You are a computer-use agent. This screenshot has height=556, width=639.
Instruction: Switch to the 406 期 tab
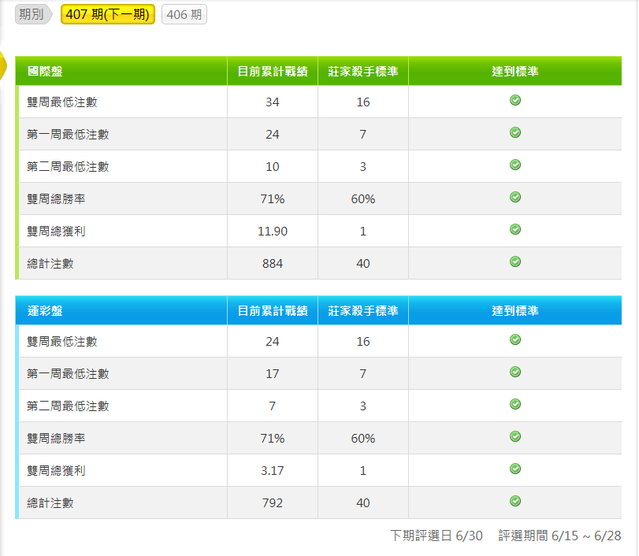(x=184, y=14)
